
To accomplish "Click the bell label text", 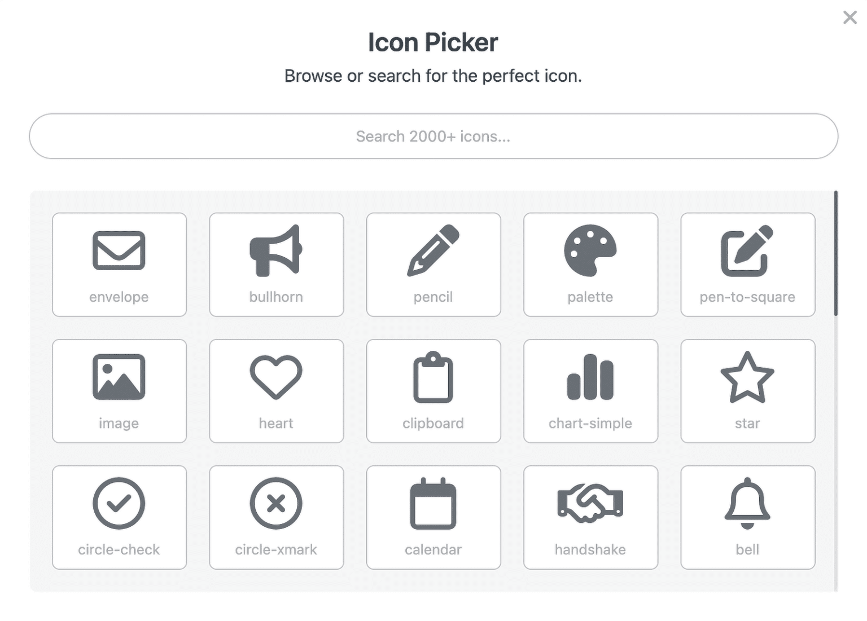I will coord(747,550).
